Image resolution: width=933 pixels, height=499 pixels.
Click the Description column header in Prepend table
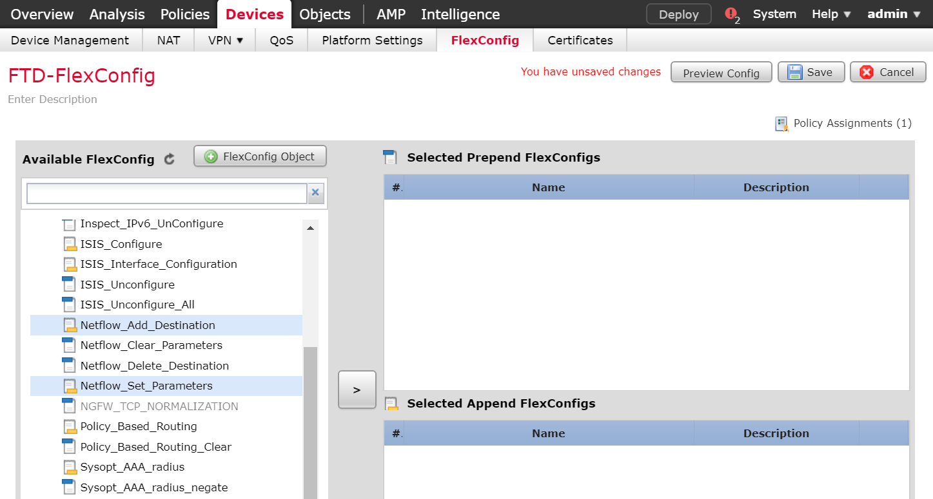coord(776,187)
